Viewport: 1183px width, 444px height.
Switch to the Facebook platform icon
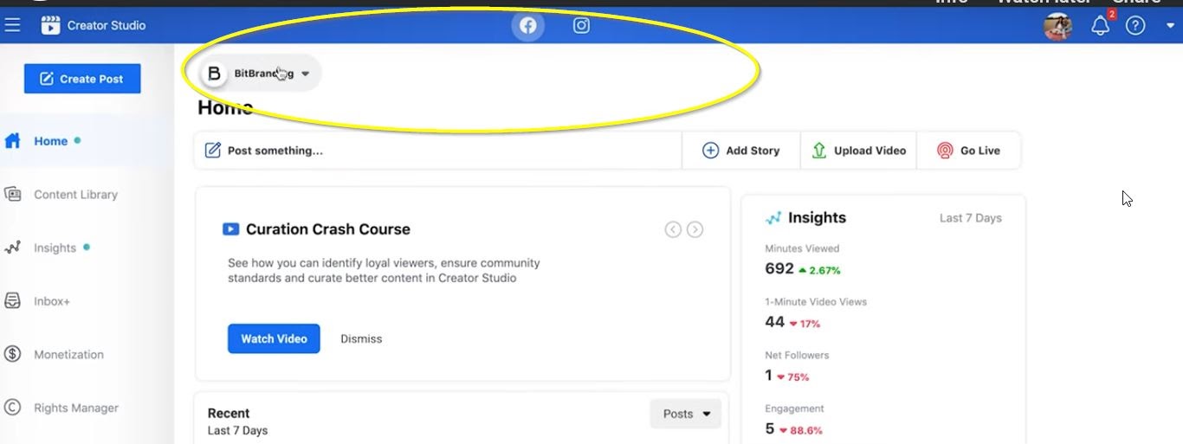(527, 25)
